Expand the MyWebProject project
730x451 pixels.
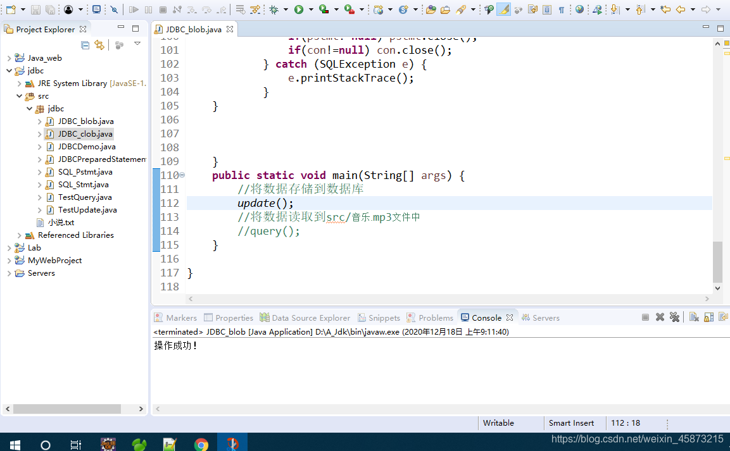tap(9, 261)
